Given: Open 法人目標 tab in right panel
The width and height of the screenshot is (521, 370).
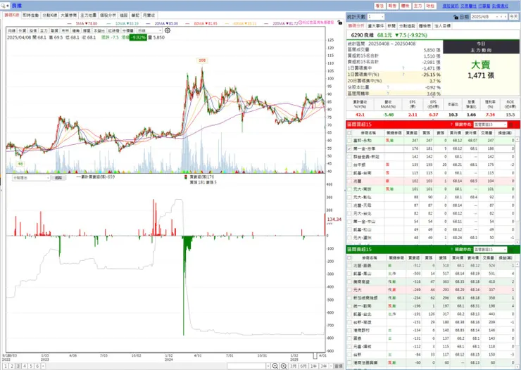Looking at the screenshot, I should tap(442, 25).
